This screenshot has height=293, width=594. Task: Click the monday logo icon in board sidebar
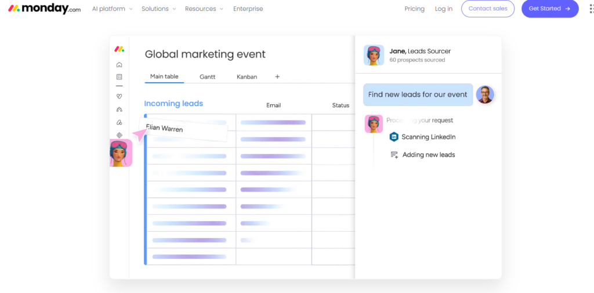(x=119, y=49)
